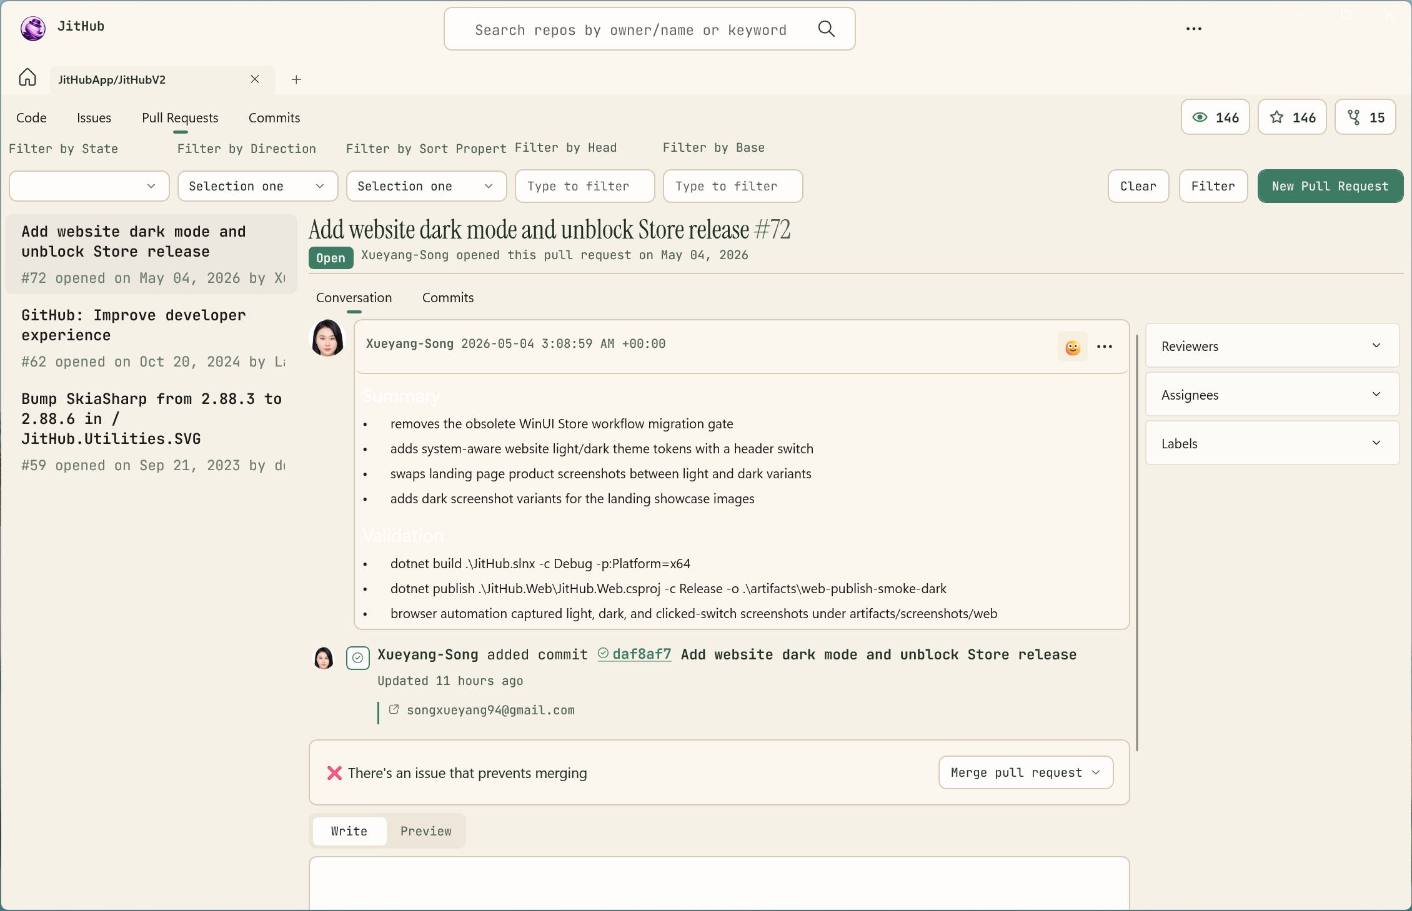
Task: Select the Conversation tab
Action: pyautogui.click(x=354, y=297)
